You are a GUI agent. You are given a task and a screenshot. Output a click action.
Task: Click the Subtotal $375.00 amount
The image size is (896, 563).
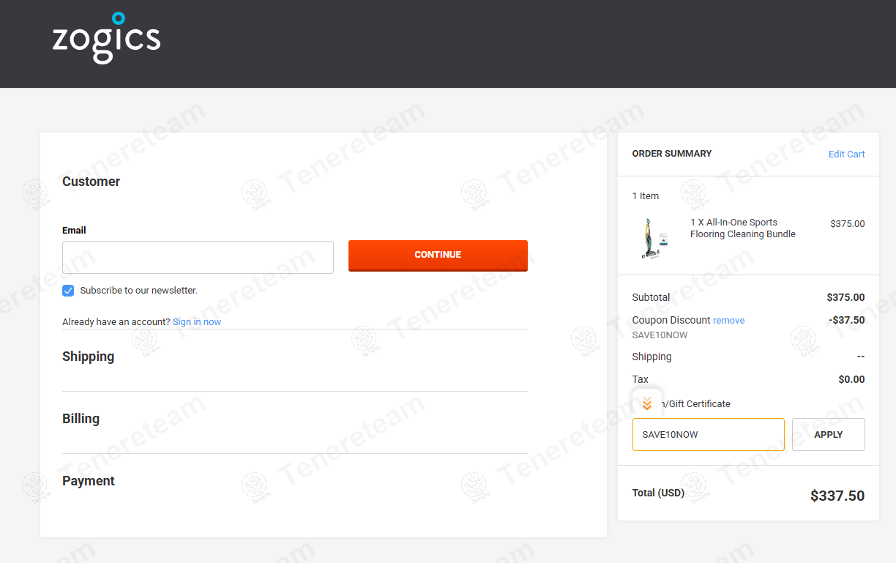click(845, 298)
